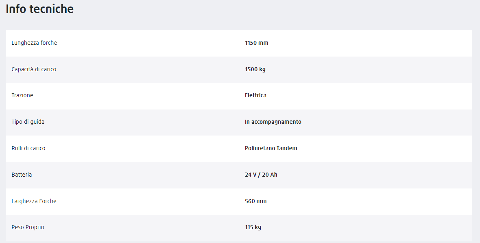
Task: Select the Rulli di carico label
Action: coord(28,148)
